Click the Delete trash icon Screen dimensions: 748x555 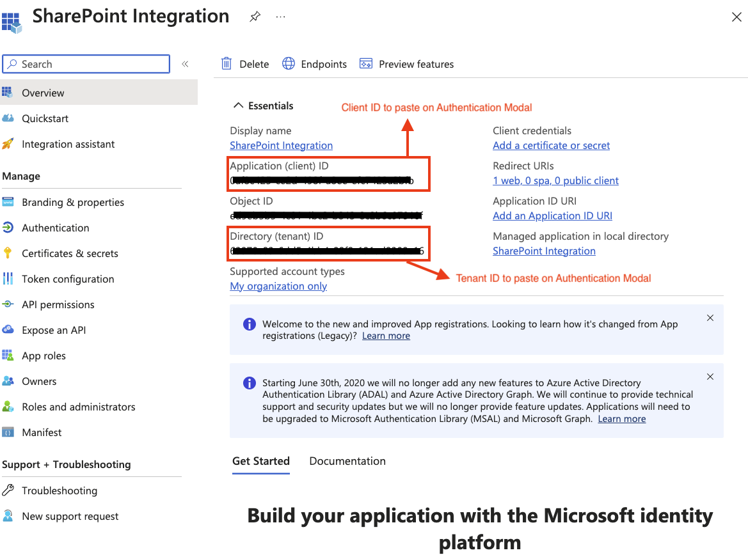pos(227,63)
